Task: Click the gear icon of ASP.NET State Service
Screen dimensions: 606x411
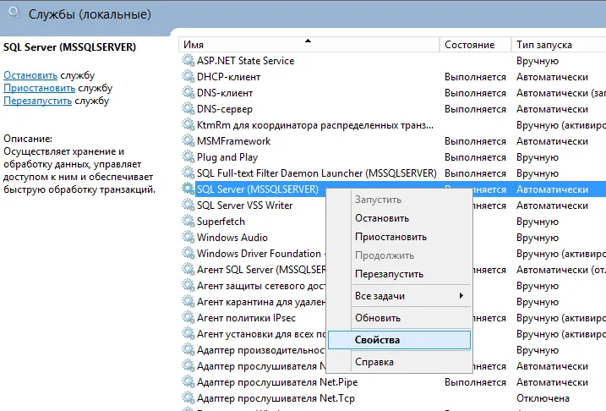Action: point(188,60)
